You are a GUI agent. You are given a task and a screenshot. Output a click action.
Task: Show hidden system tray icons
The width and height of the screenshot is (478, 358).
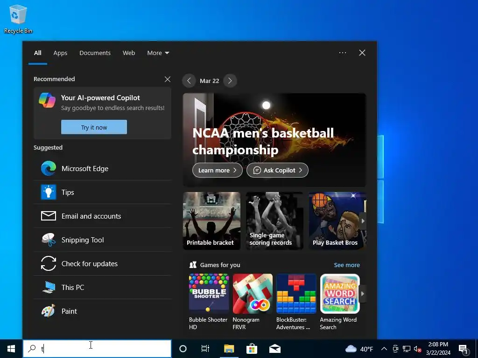tap(384, 349)
